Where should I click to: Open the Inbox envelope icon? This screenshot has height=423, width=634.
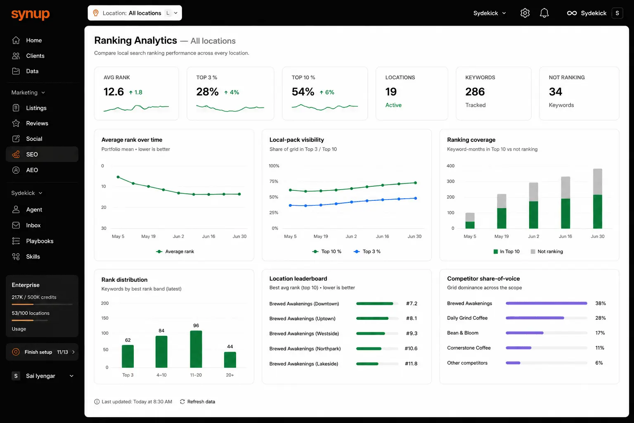click(16, 225)
